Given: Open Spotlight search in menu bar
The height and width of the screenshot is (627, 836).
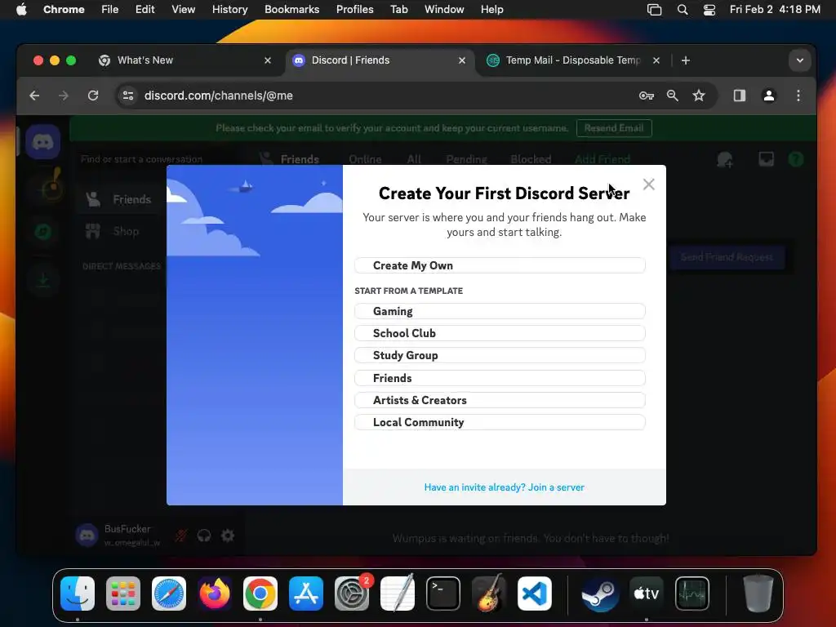Looking at the screenshot, I should 683,10.
